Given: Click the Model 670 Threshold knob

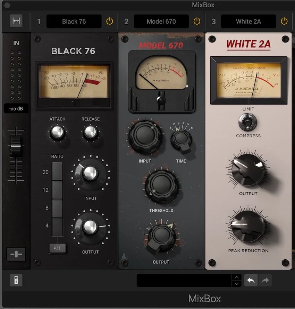Looking at the screenshot, I should [x=161, y=186].
